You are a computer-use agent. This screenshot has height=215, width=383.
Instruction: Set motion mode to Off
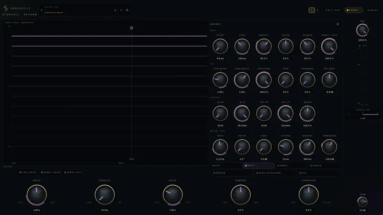tap(226, 165)
